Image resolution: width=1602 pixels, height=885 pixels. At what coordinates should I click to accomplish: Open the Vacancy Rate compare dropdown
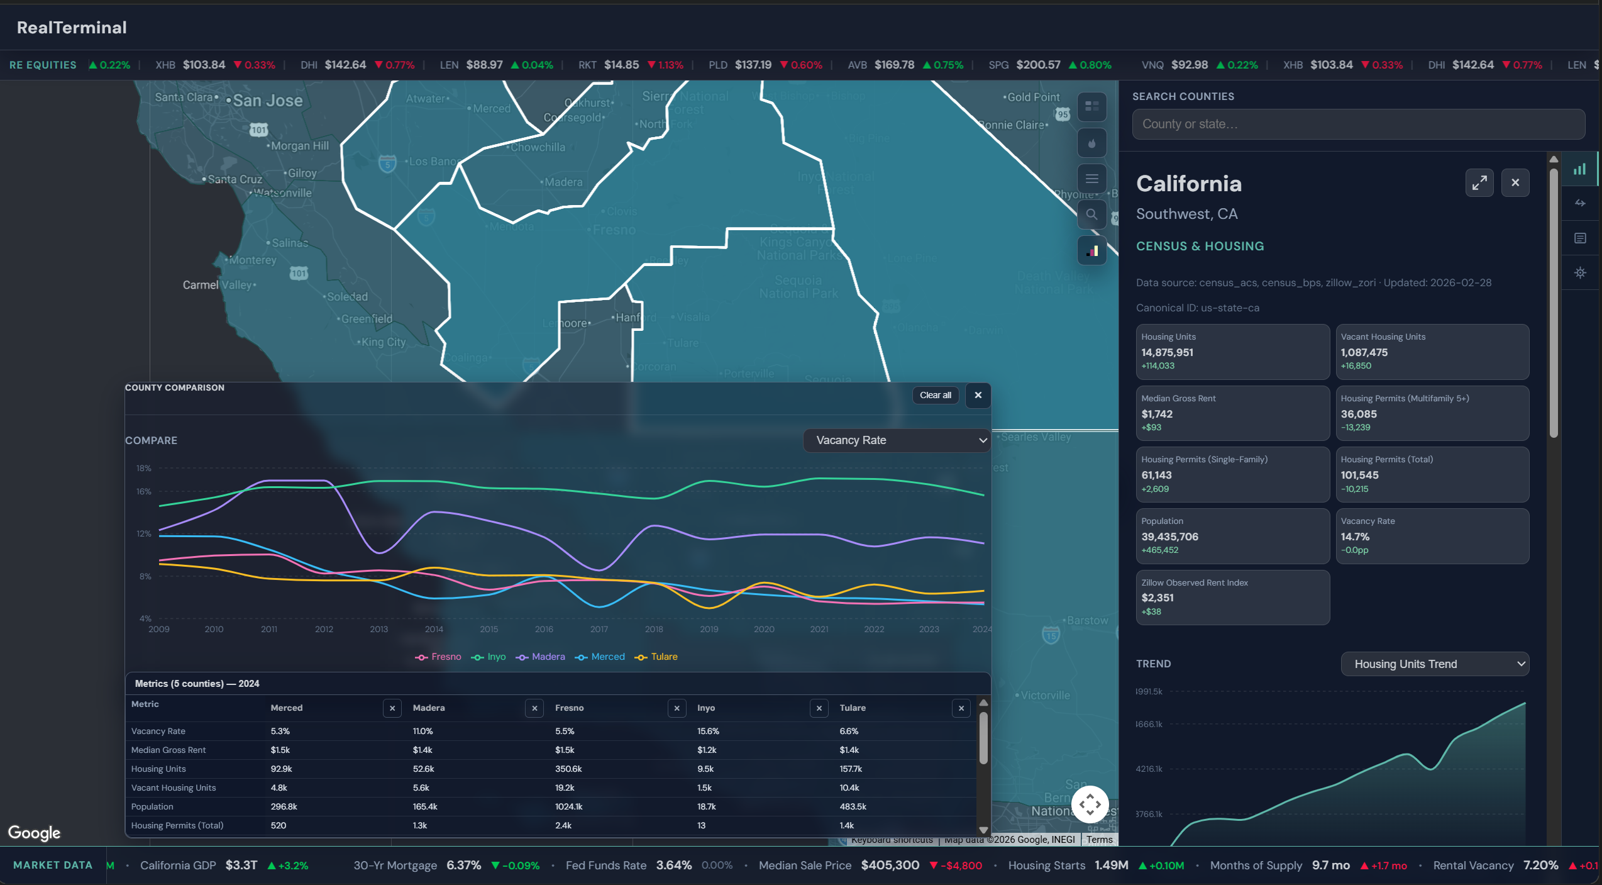(x=897, y=440)
